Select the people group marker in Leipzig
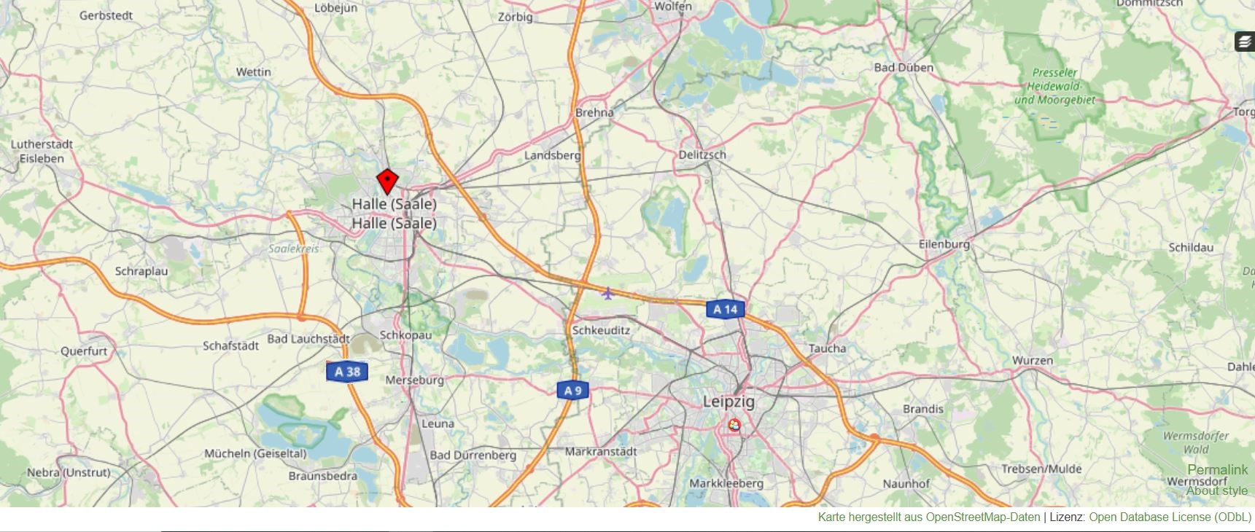 [734, 425]
